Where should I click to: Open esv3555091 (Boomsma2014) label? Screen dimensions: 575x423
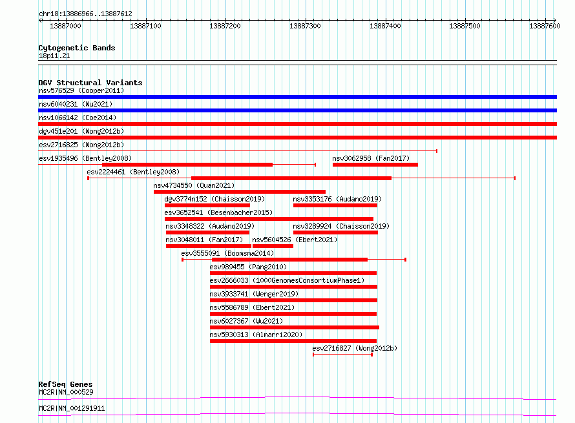(227, 253)
